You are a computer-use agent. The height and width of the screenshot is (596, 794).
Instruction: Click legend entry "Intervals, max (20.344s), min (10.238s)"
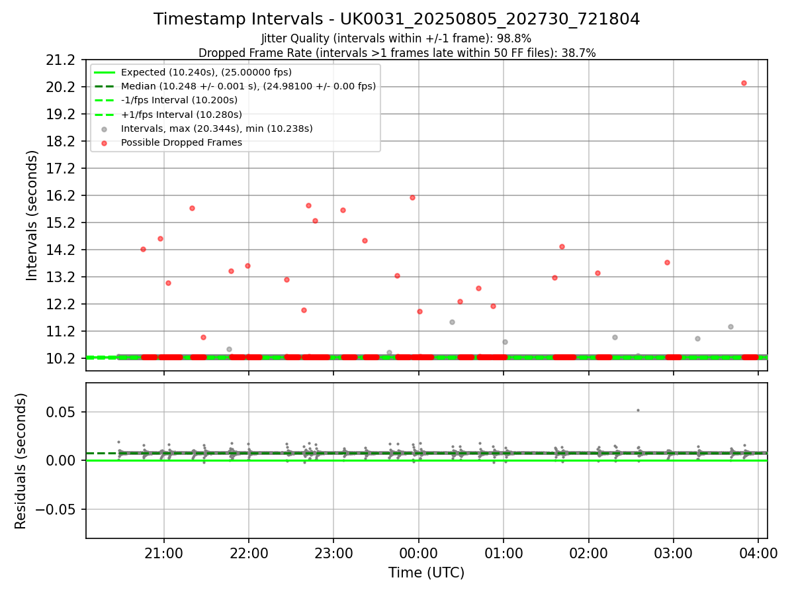pyautogui.click(x=216, y=128)
